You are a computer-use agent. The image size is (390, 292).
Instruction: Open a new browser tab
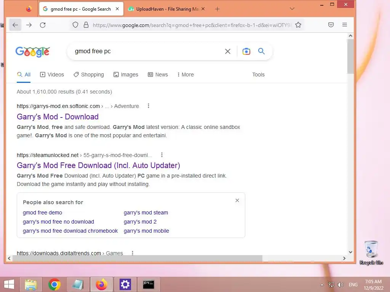tap(217, 9)
